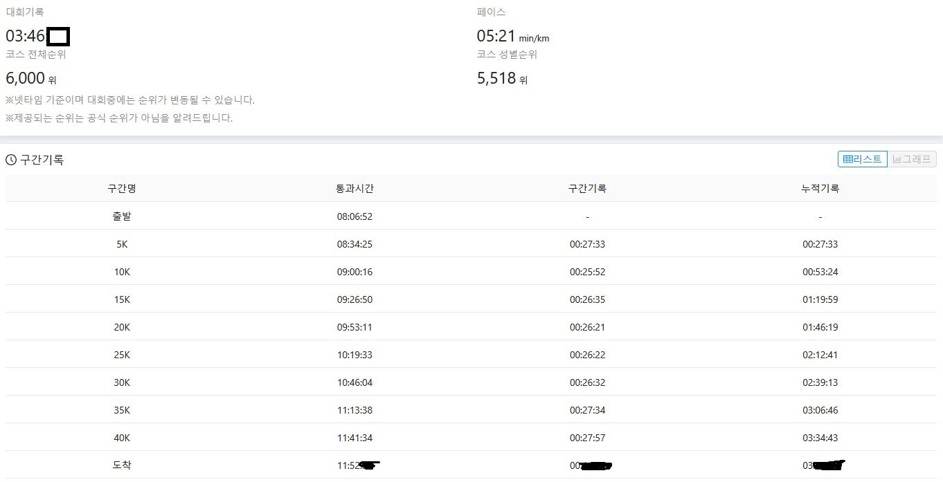Select the 출발 row label
The height and width of the screenshot is (482, 943).
122,216
